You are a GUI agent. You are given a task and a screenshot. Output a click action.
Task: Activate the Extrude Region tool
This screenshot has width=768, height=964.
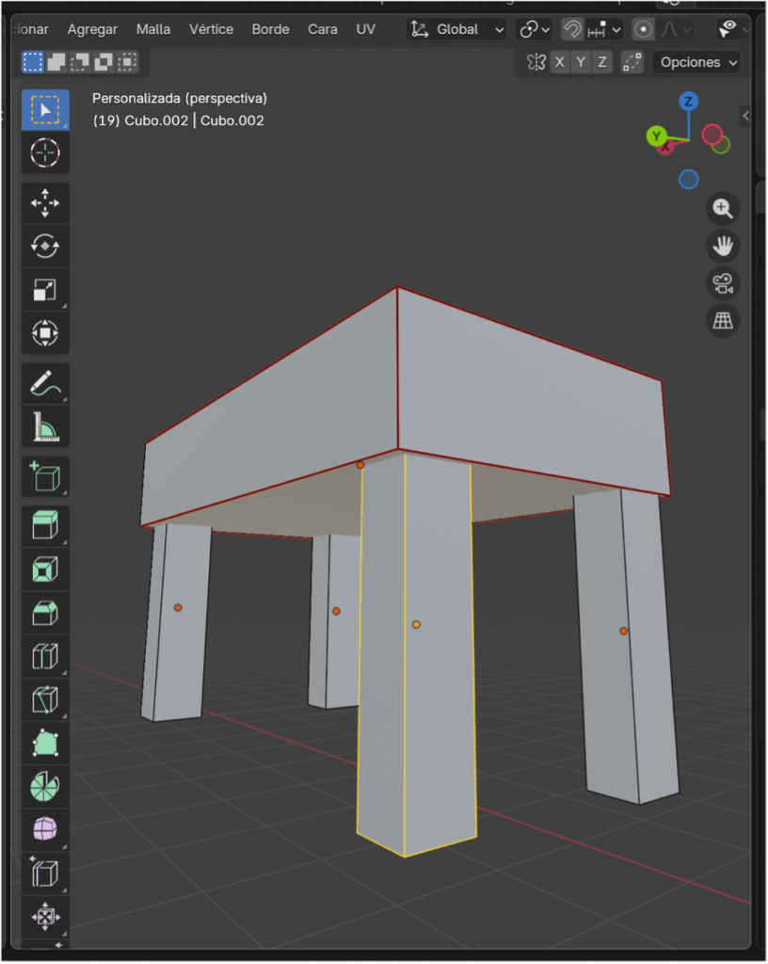tap(45, 525)
